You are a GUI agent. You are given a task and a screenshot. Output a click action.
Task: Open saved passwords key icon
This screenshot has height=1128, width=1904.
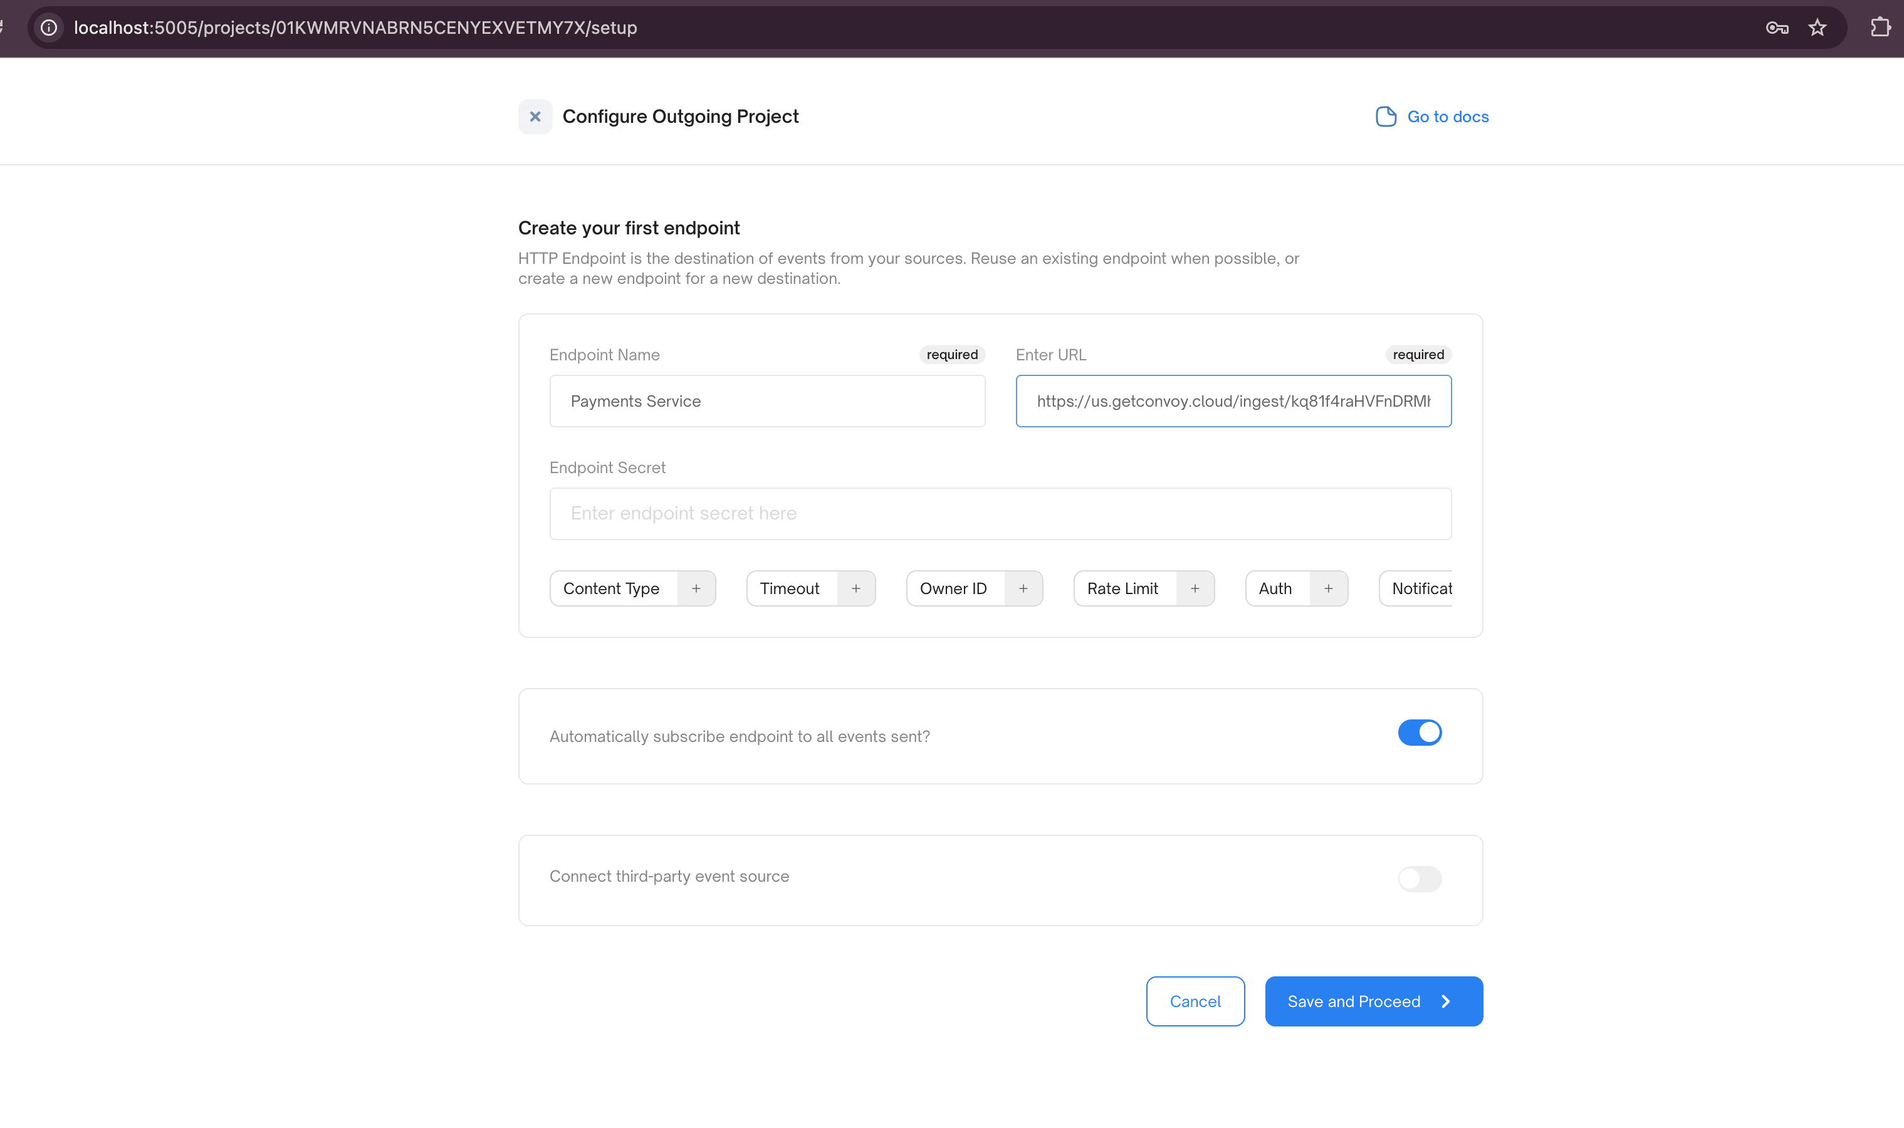pos(1776,28)
